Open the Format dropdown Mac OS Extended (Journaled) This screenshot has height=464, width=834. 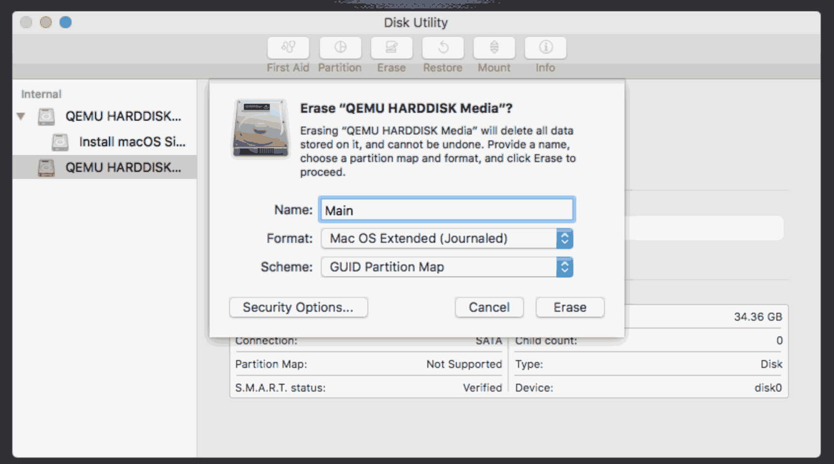click(447, 238)
